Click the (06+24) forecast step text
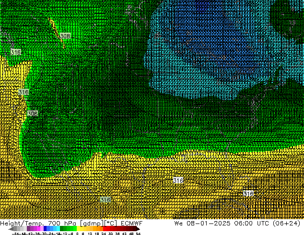The height and width of the screenshot is (235, 304). (x=286, y=223)
